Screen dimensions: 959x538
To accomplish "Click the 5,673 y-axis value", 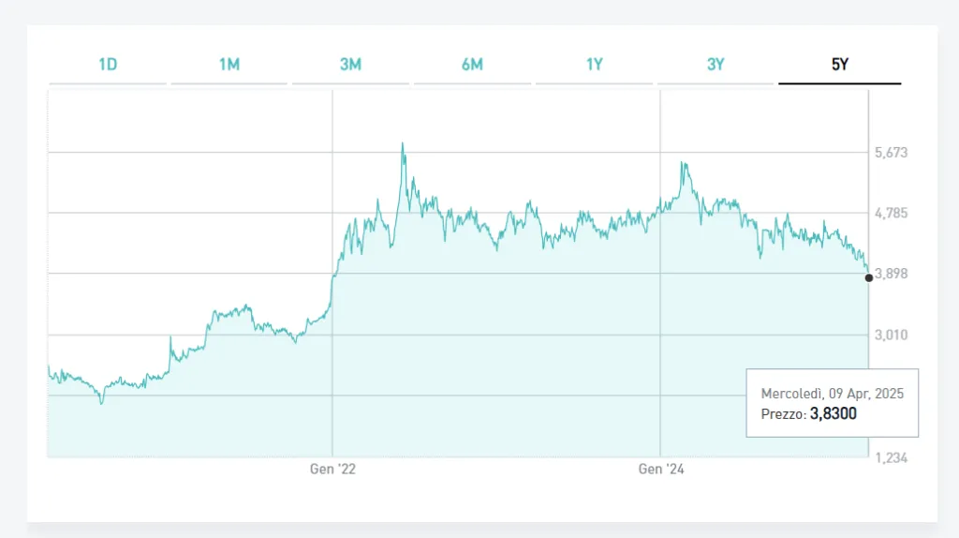I will [891, 152].
